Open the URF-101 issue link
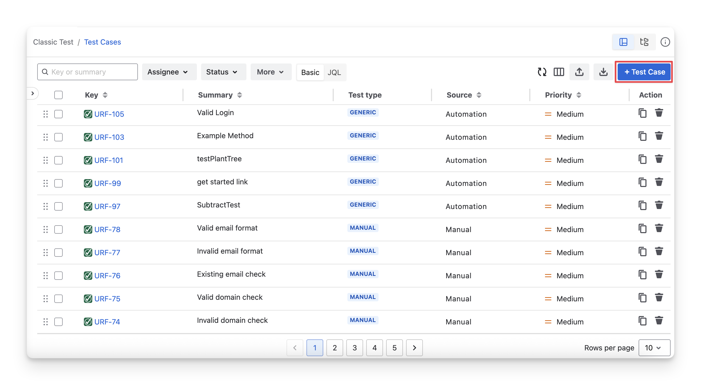This screenshot has height=385, width=701. 109,160
